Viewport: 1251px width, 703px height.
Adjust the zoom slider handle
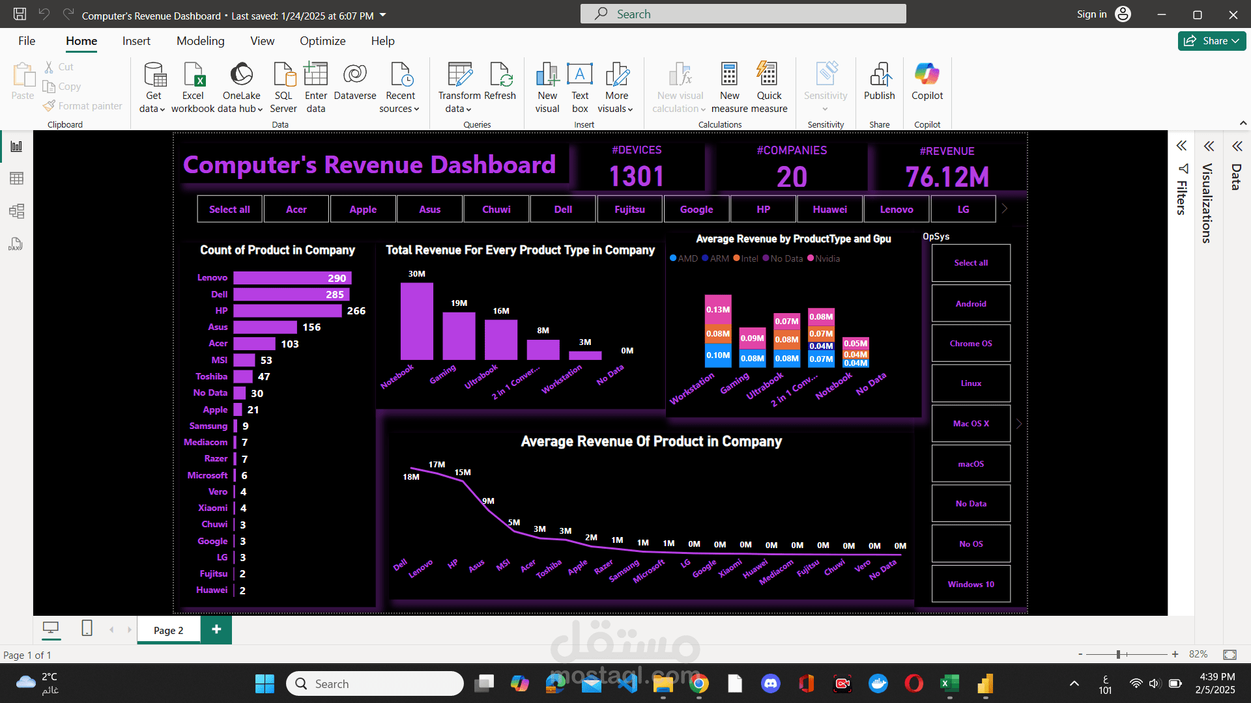1118,654
